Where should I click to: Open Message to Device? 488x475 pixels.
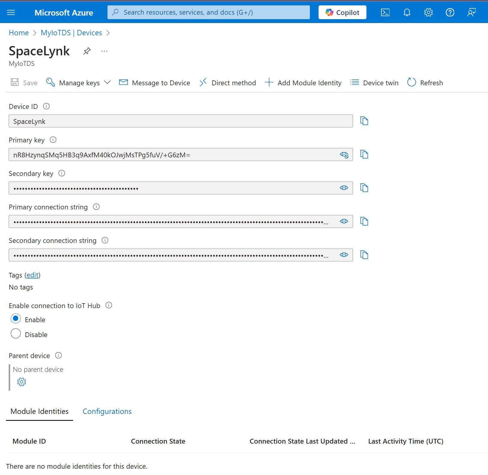point(154,83)
